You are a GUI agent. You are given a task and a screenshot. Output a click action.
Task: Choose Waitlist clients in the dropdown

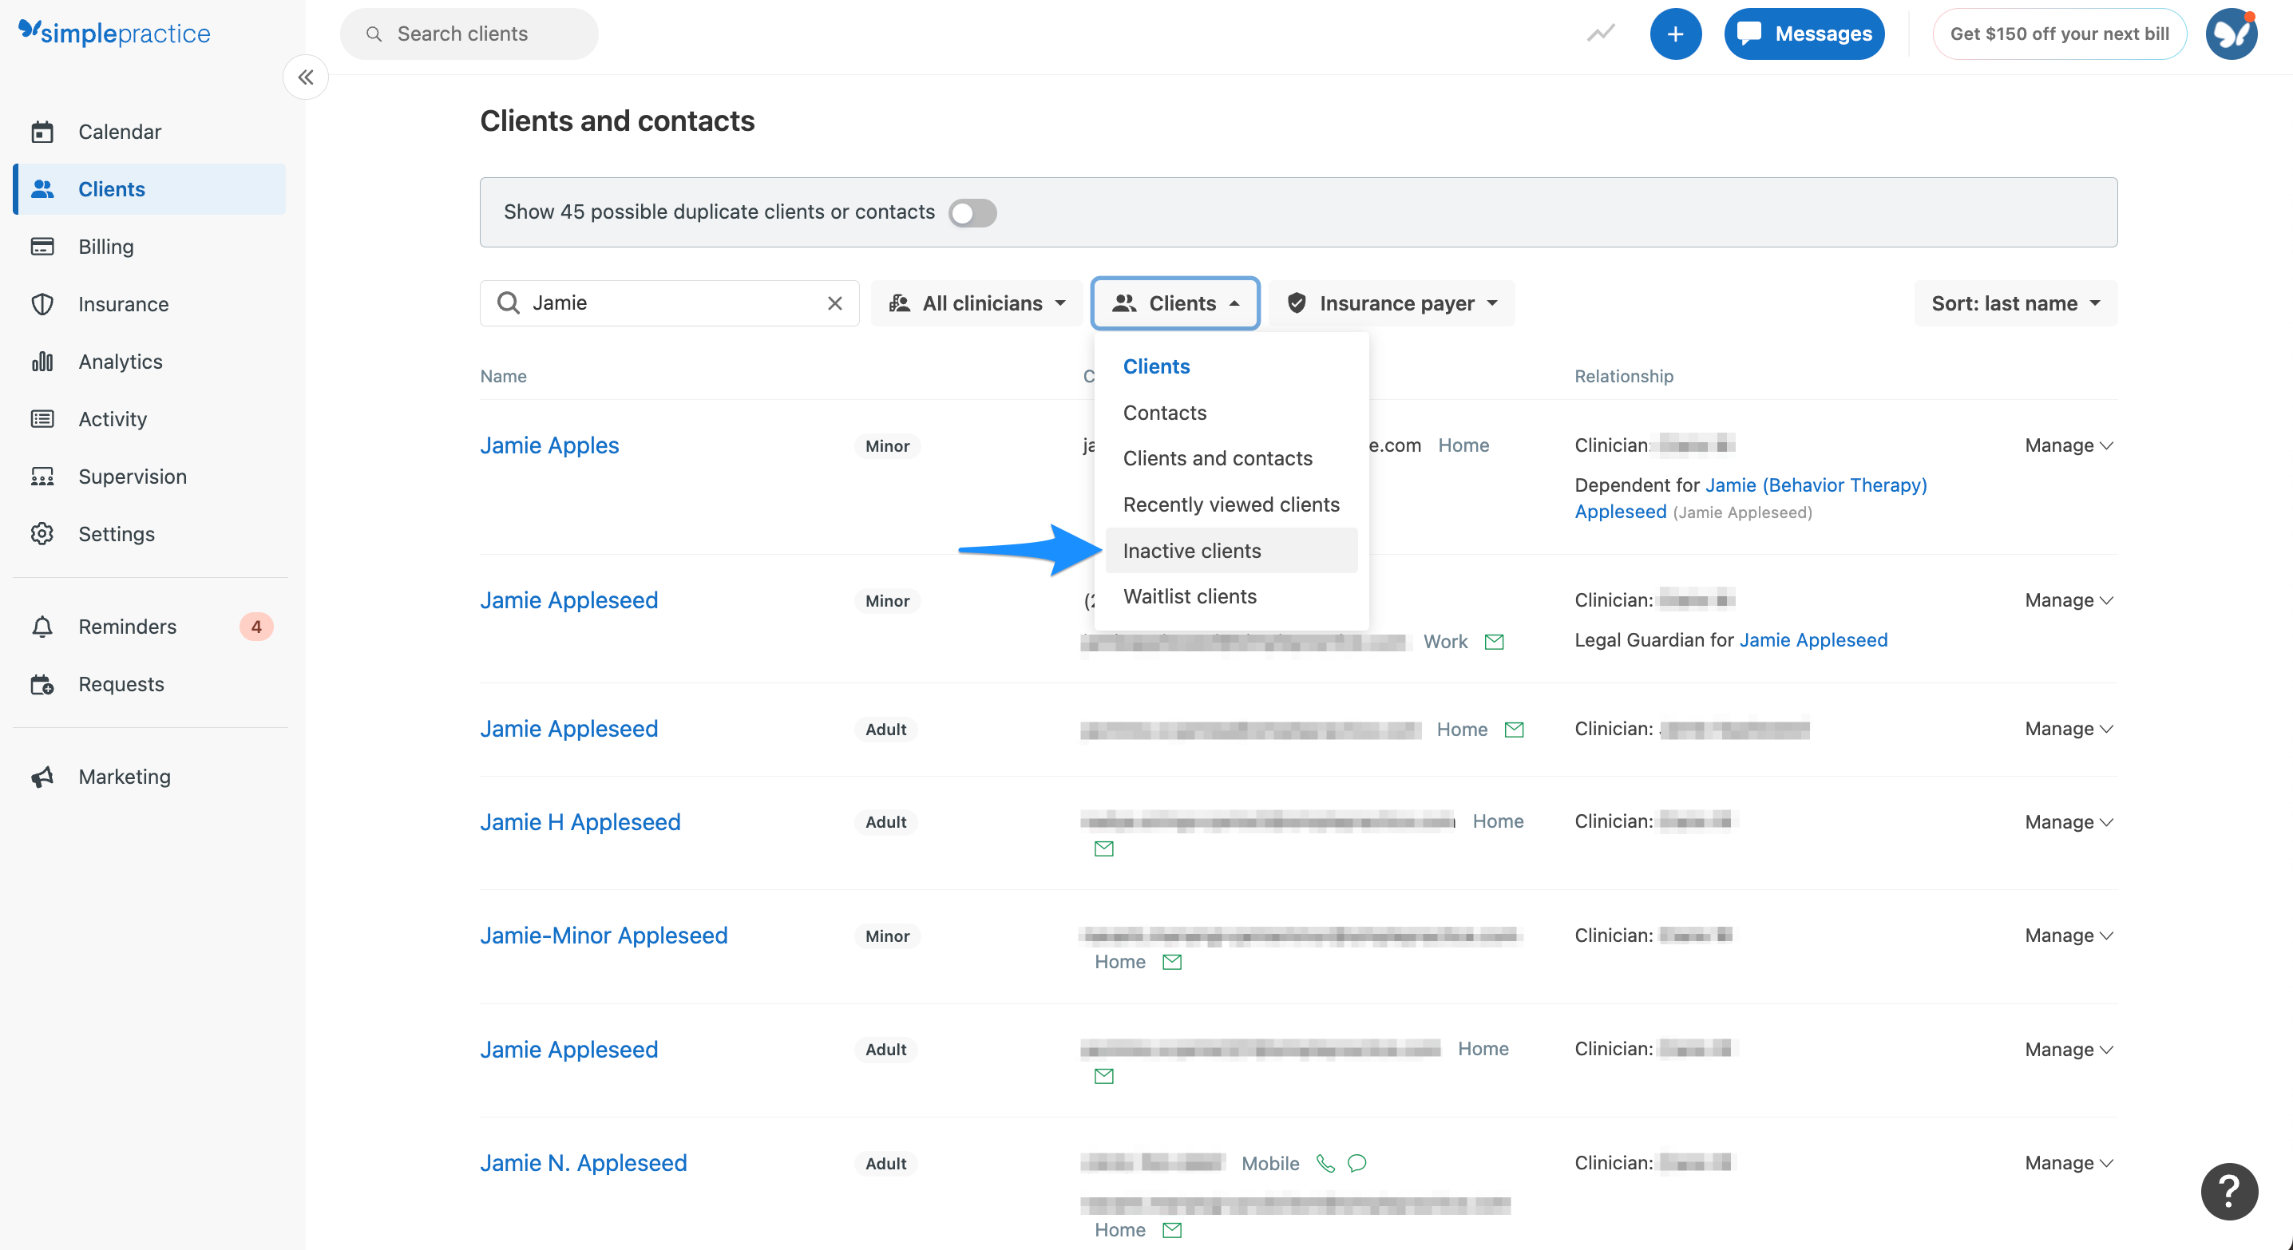[x=1190, y=596]
